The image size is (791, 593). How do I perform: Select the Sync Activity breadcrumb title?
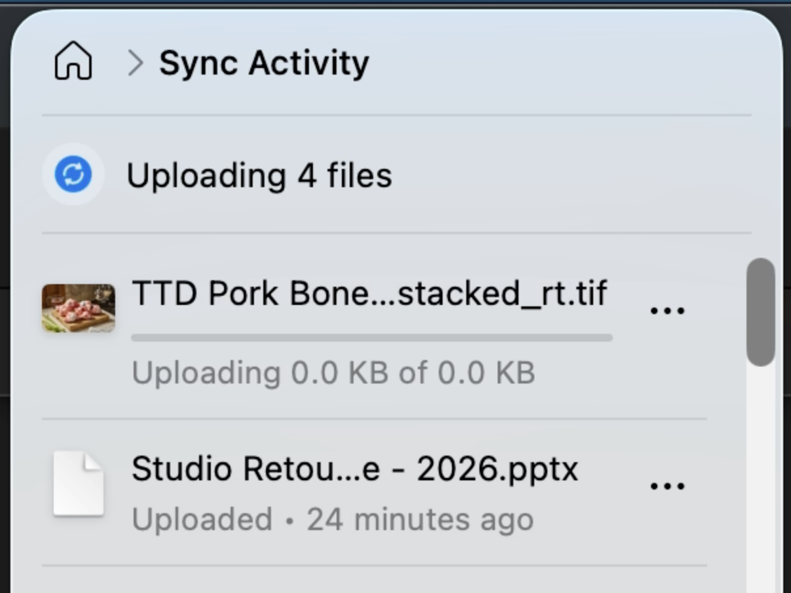(x=264, y=63)
